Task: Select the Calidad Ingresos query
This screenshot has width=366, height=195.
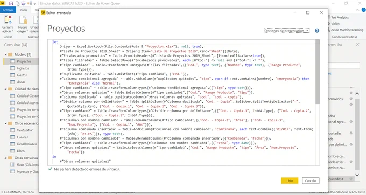Action: pos(27,103)
